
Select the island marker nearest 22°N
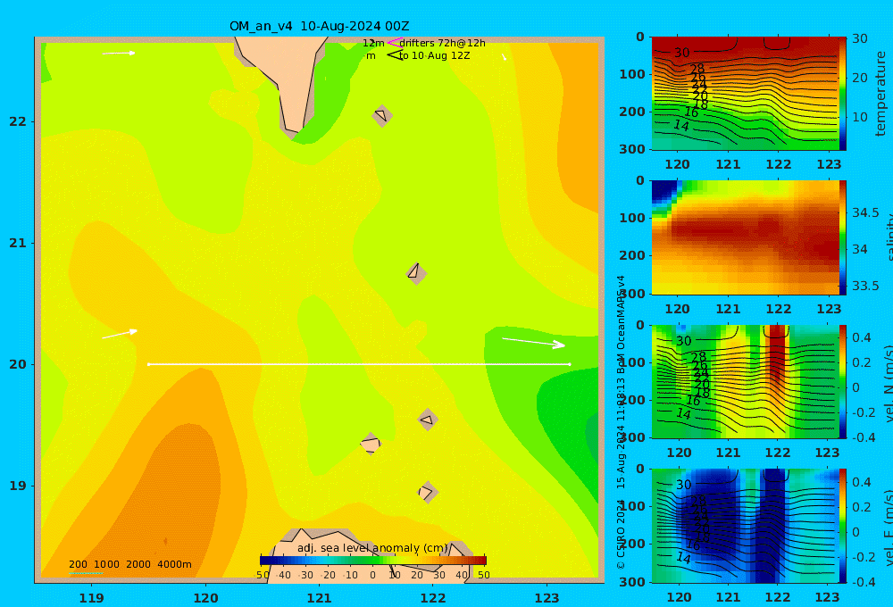click(382, 115)
